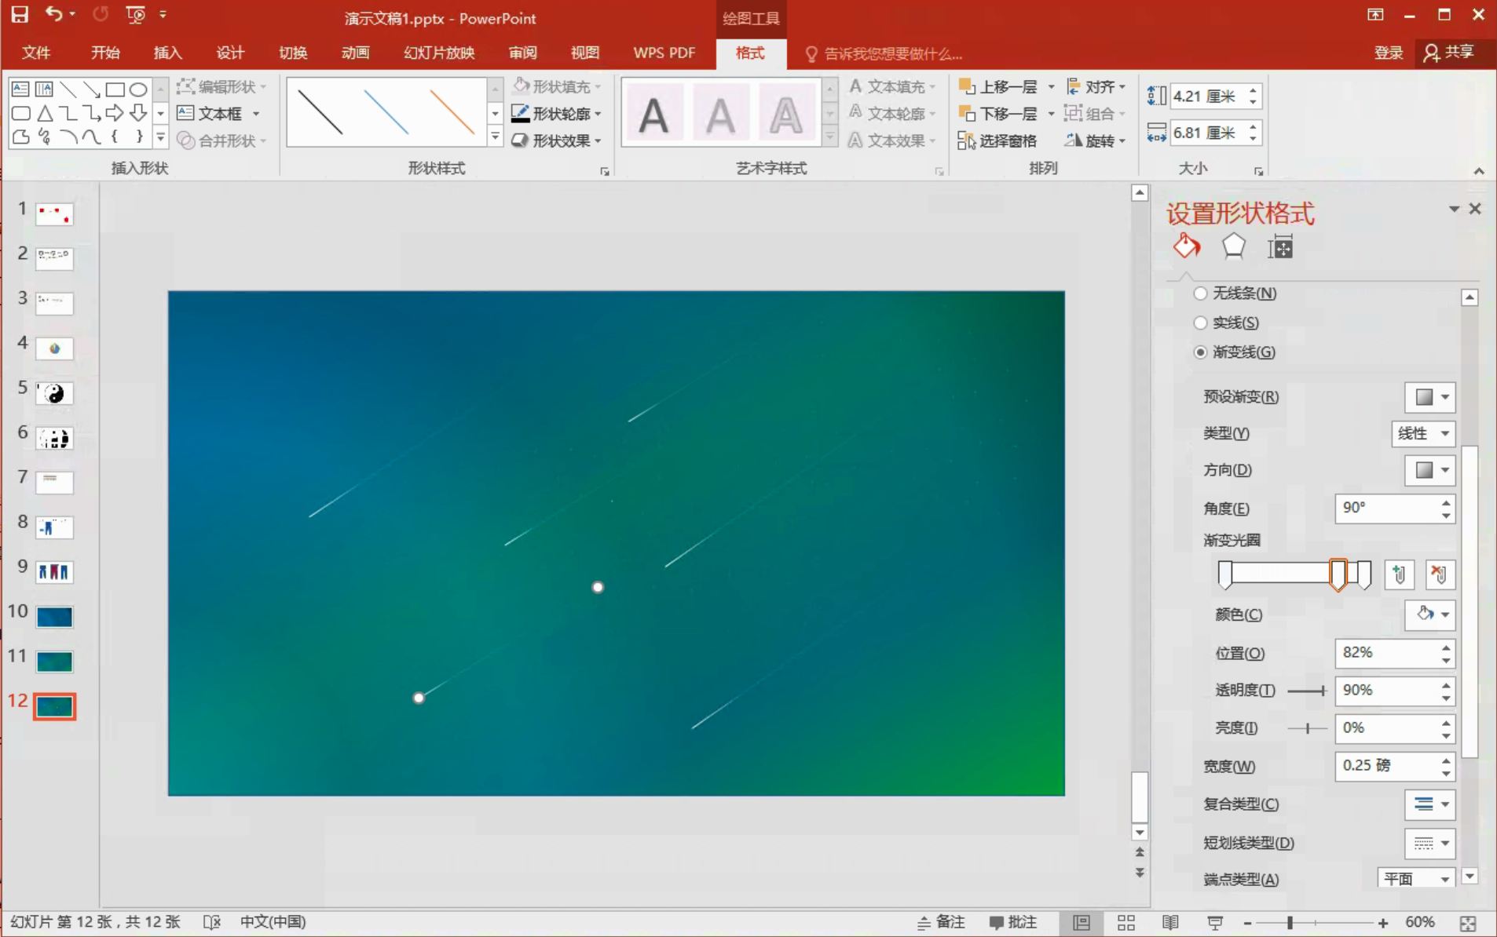Click the Share (共享) button
The width and height of the screenshot is (1497, 937).
[1450, 53]
